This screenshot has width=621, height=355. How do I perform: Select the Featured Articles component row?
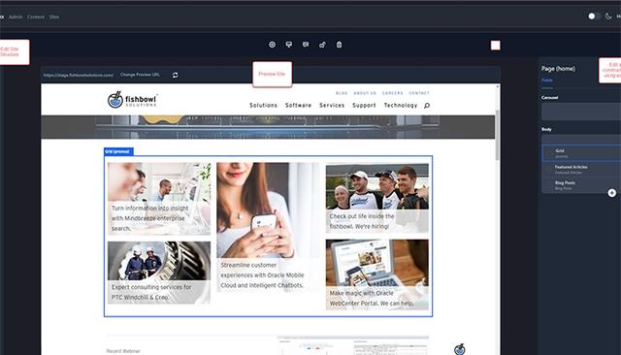point(581,170)
